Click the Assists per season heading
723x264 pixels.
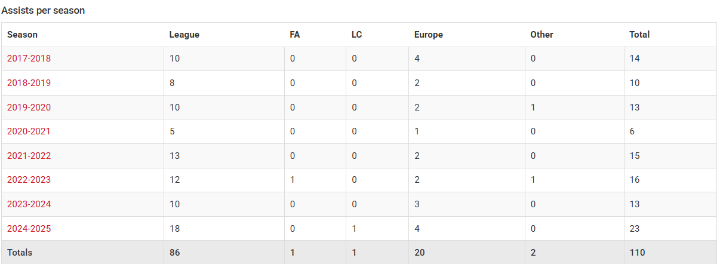[43, 11]
